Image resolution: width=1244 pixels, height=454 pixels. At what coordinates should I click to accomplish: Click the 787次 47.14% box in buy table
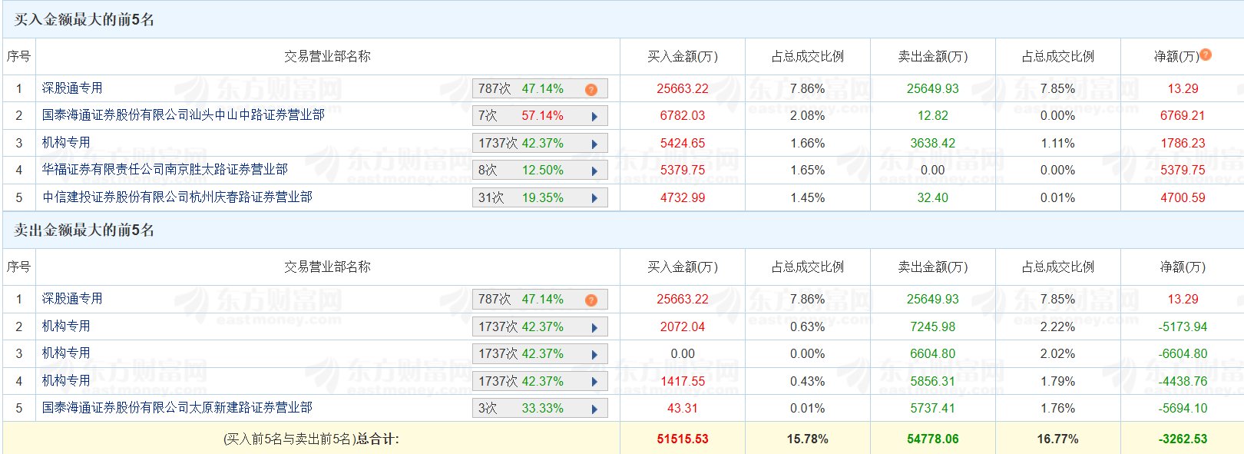click(x=530, y=89)
